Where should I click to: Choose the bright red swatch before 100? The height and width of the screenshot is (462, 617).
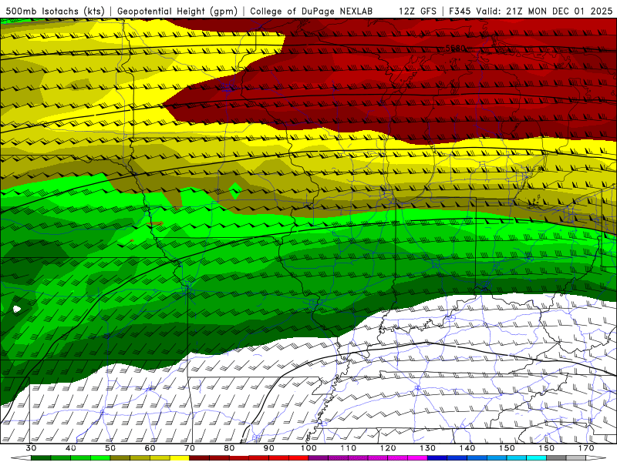click(298, 458)
